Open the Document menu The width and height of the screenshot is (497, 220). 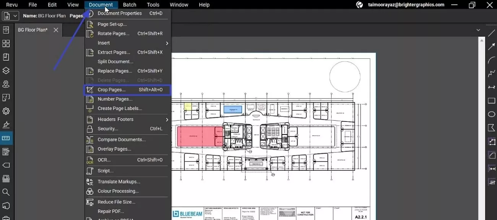101,5
